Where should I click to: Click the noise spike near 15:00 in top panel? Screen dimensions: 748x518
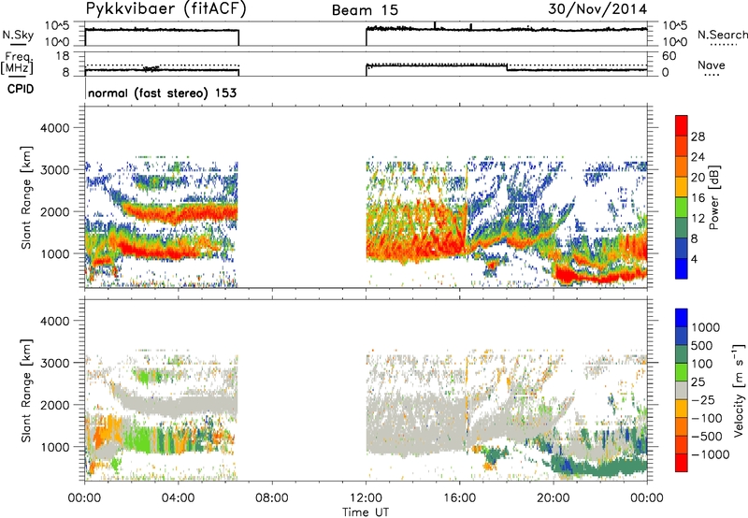pos(435,25)
